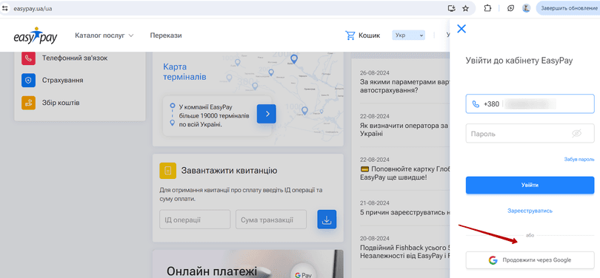Click the yellow receipt icon near Завантажити квитанцію
The width and height of the screenshot is (600, 278).
167,171
